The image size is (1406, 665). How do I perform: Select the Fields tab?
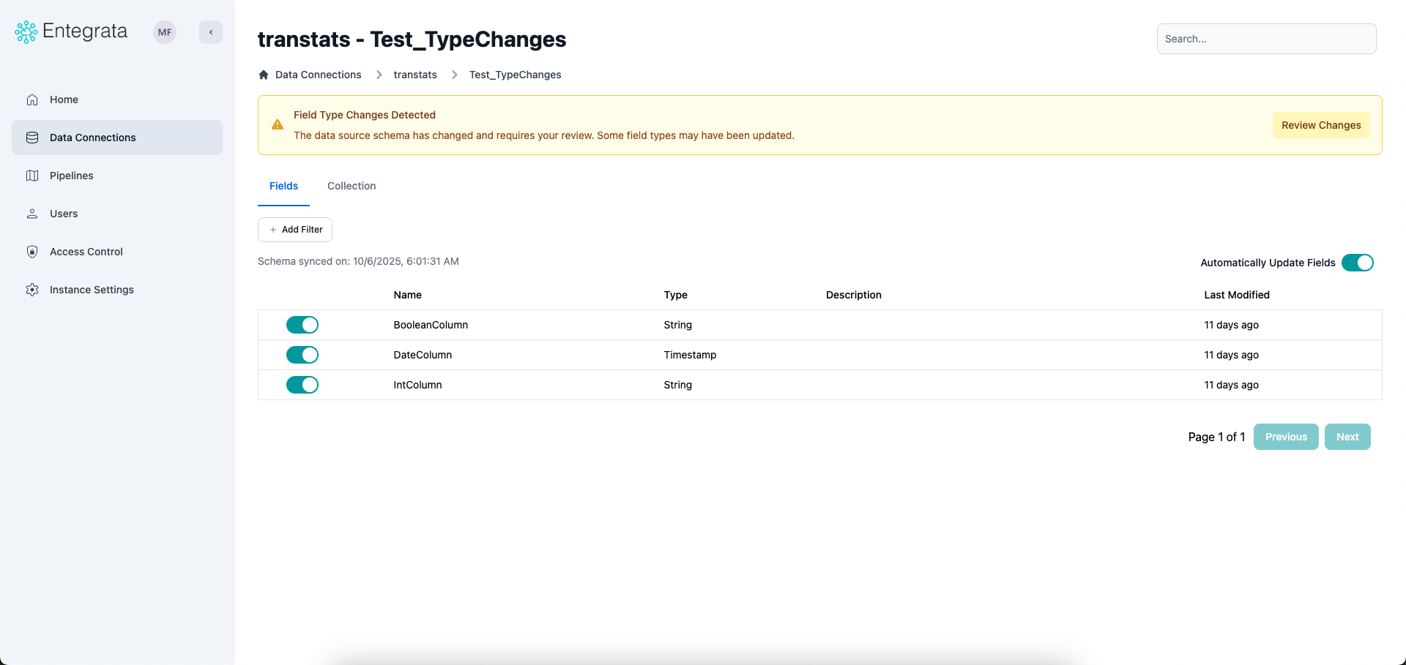point(283,186)
